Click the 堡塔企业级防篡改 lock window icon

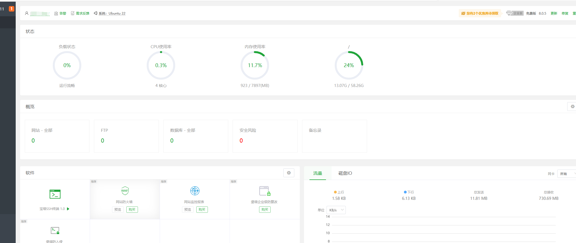tap(265, 191)
